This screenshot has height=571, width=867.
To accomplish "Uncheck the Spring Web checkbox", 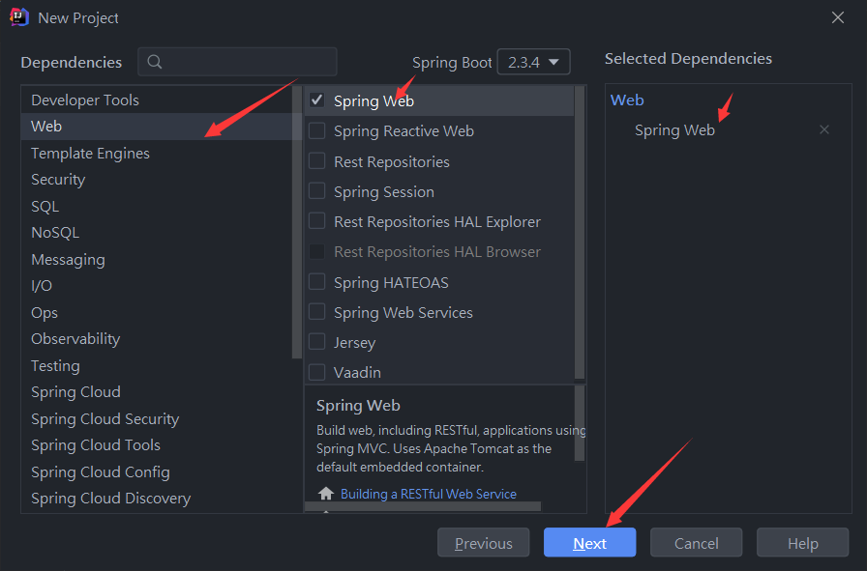I will [x=316, y=100].
